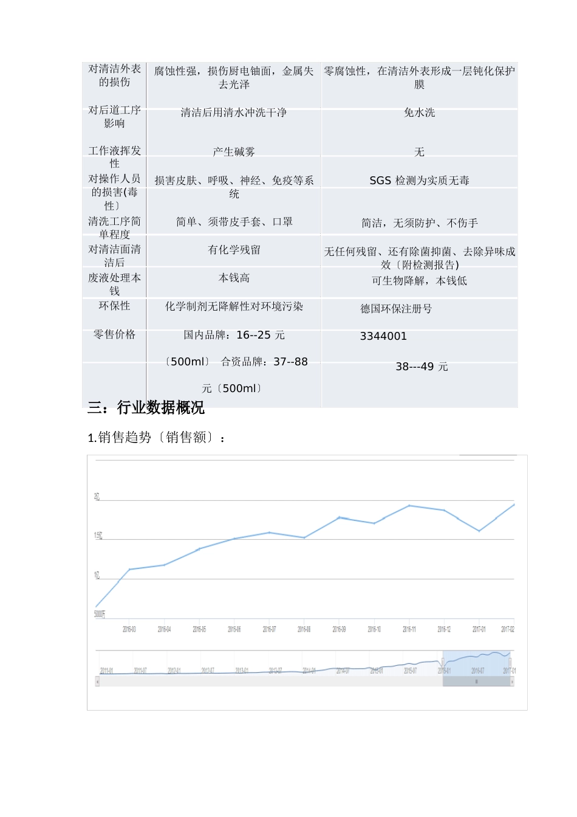Click the cell 免水洗
The height and width of the screenshot is (817, 577).
[x=419, y=112]
